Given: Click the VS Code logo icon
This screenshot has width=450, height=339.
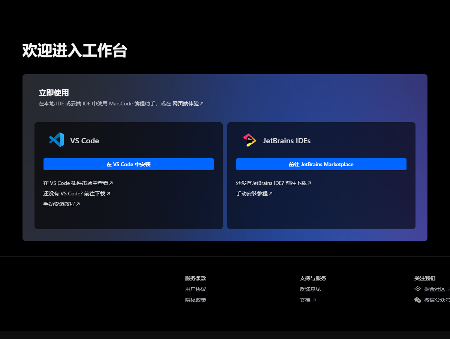Looking at the screenshot, I should (56, 140).
